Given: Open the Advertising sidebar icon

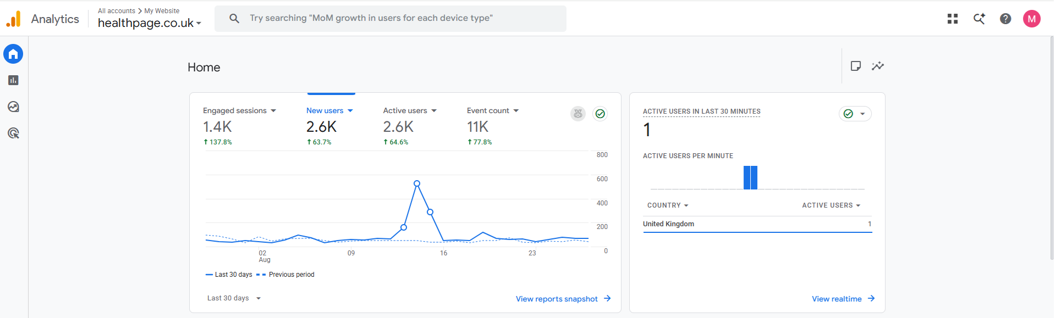Looking at the screenshot, I should [13, 133].
